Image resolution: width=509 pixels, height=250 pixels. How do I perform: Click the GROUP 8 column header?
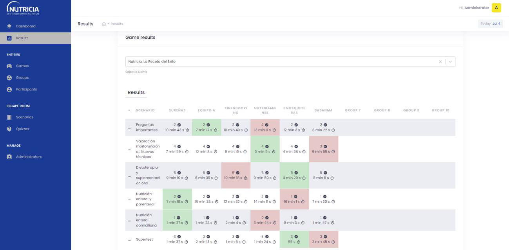pos(382,110)
